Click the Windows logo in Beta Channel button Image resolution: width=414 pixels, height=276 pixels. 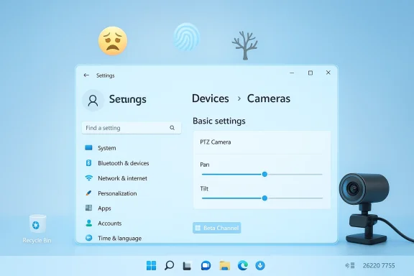[x=198, y=228]
